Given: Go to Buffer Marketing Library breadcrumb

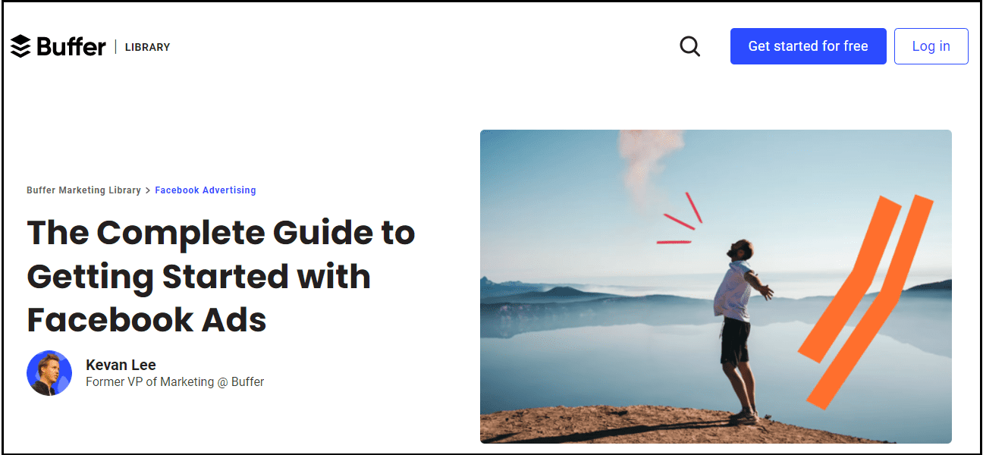Looking at the screenshot, I should [x=83, y=190].
